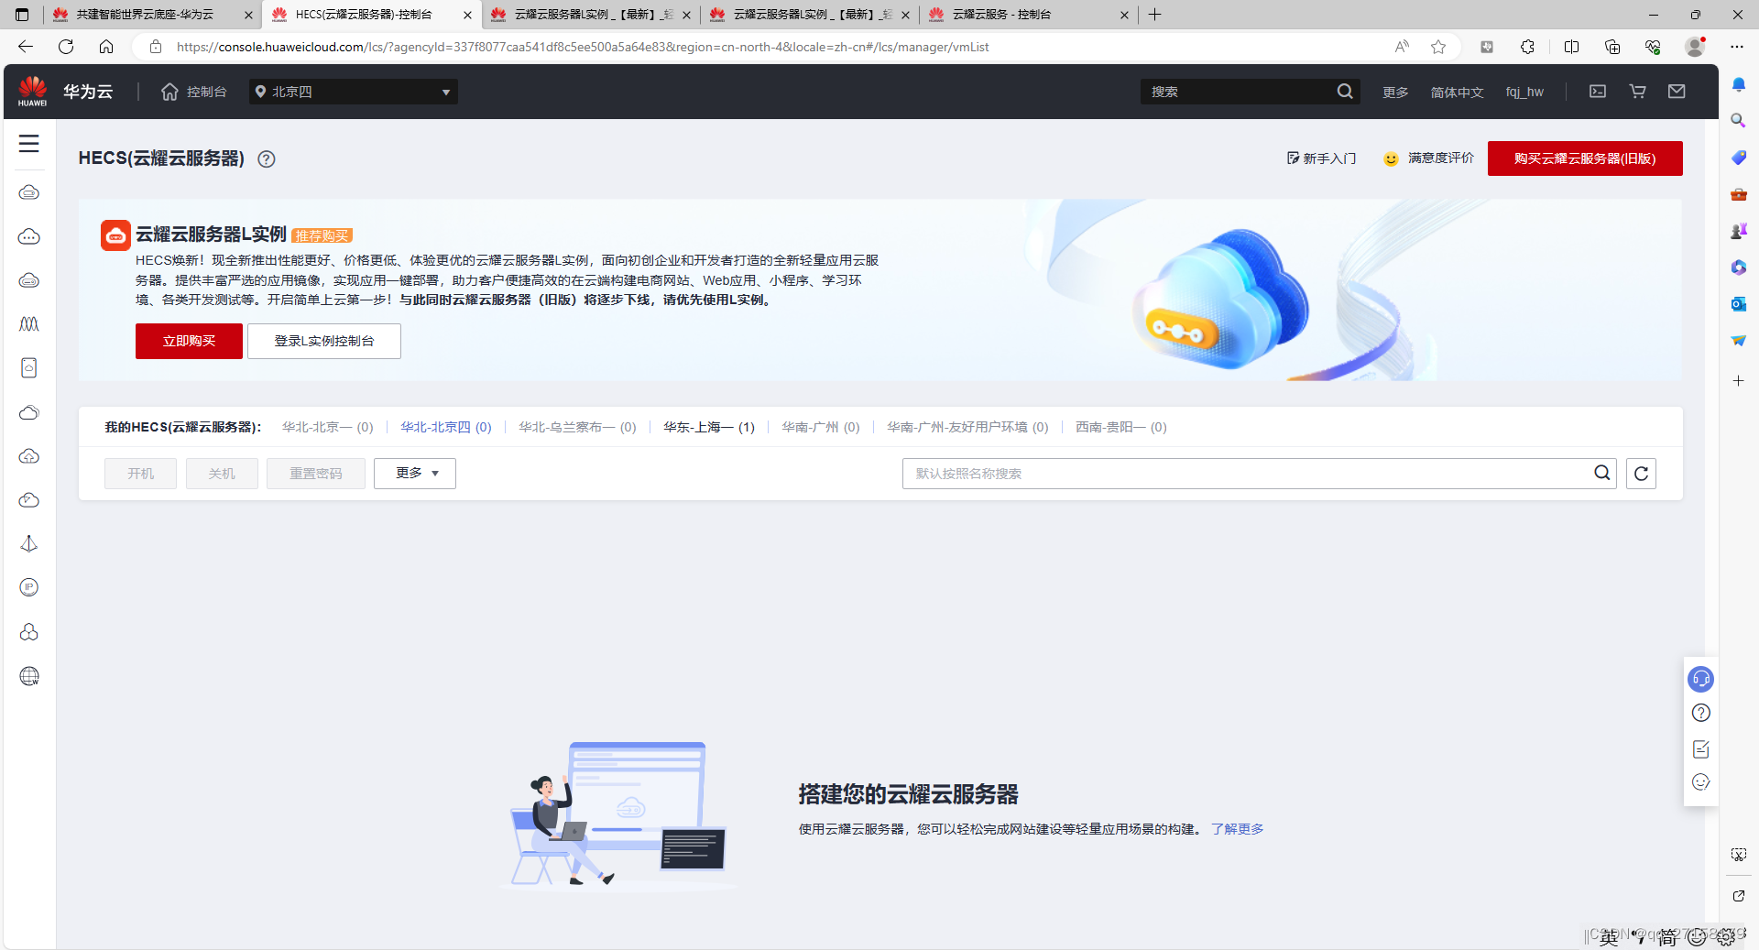The width and height of the screenshot is (1759, 950).
Task: Select the 华北-乌兰察布一 (0) region tab
Action: [577, 427]
